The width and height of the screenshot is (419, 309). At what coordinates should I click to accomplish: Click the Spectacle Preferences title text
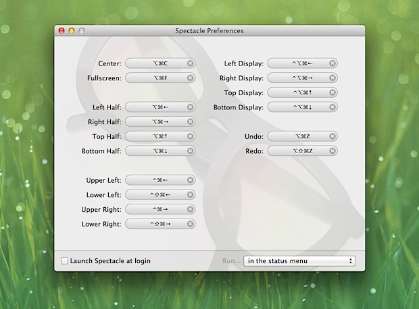(x=209, y=31)
